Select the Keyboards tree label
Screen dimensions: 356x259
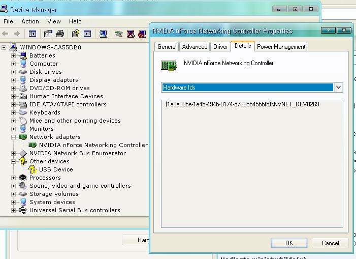(45, 112)
